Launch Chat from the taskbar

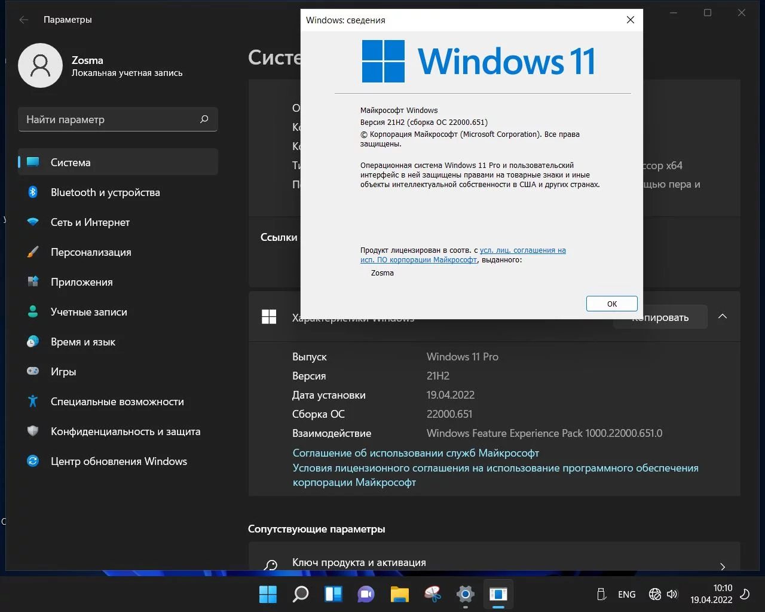366,594
